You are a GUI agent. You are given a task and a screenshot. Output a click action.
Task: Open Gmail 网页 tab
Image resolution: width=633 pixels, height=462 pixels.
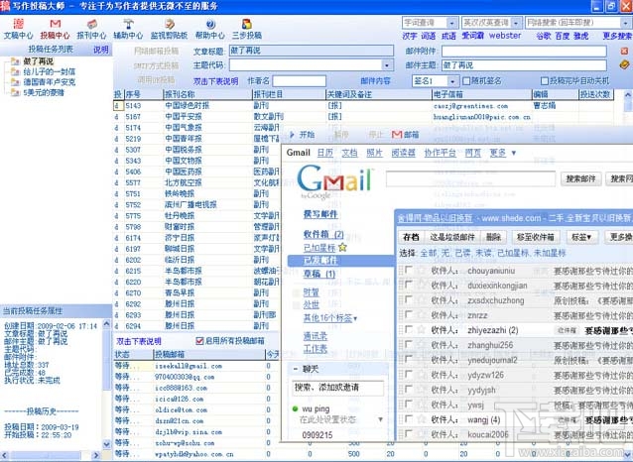click(472, 153)
